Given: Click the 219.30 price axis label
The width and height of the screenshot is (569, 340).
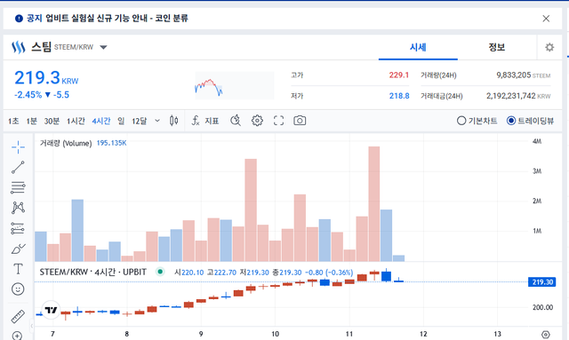Looking at the screenshot, I should [542, 282].
